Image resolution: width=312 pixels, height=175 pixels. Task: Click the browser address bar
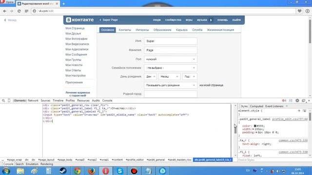(x=163, y=11)
